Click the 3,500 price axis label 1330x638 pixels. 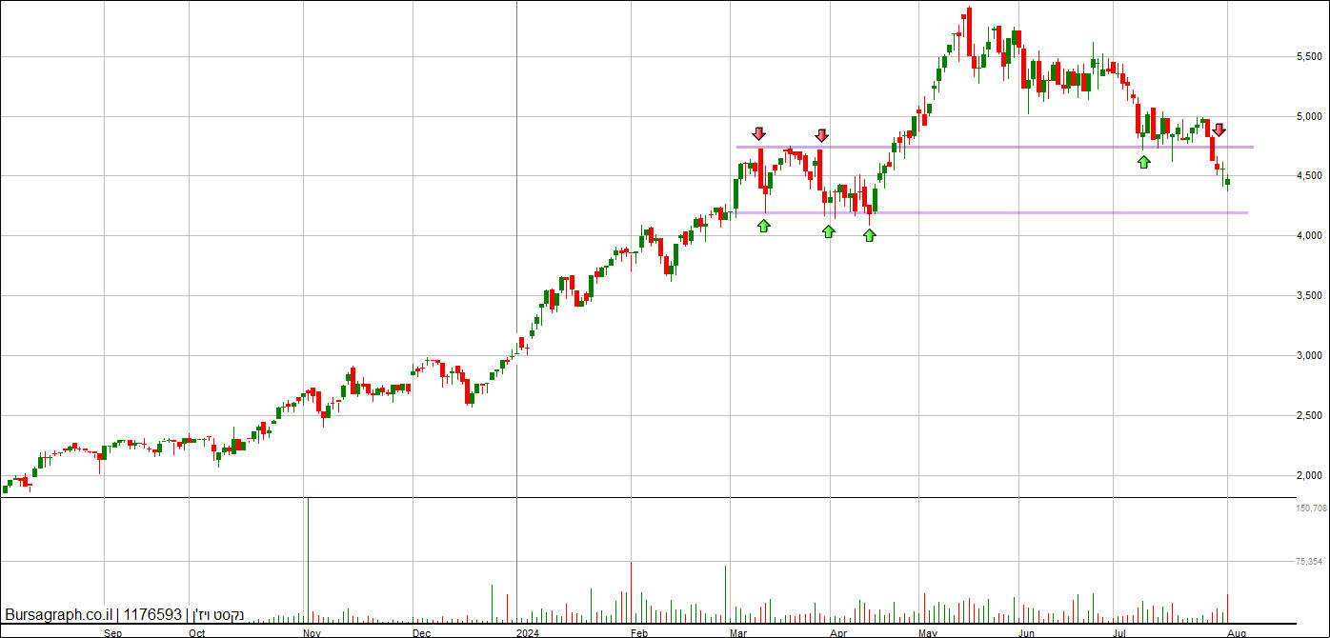[1309, 296]
